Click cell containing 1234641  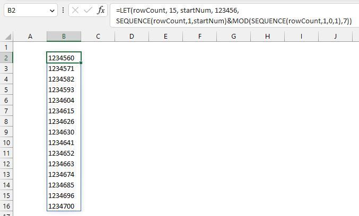64,142
